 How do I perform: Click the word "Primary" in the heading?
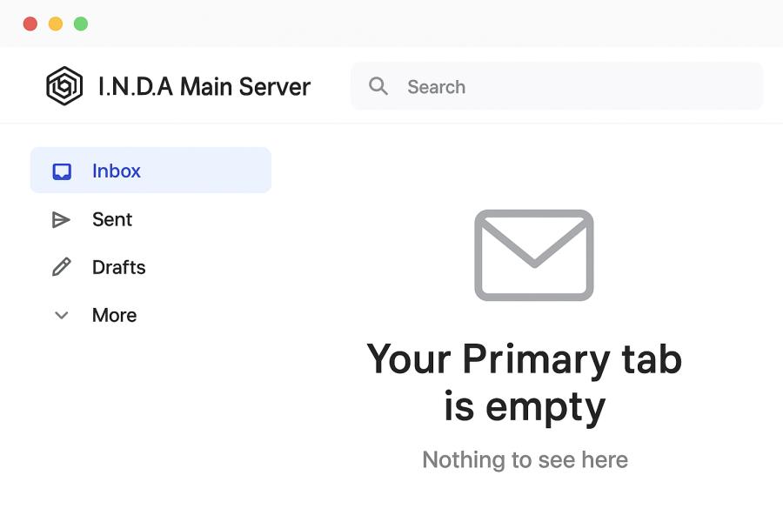tap(536, 360)
